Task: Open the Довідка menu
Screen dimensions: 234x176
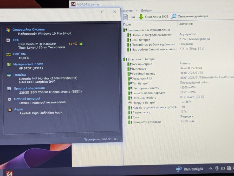Action: coord(146,10)
